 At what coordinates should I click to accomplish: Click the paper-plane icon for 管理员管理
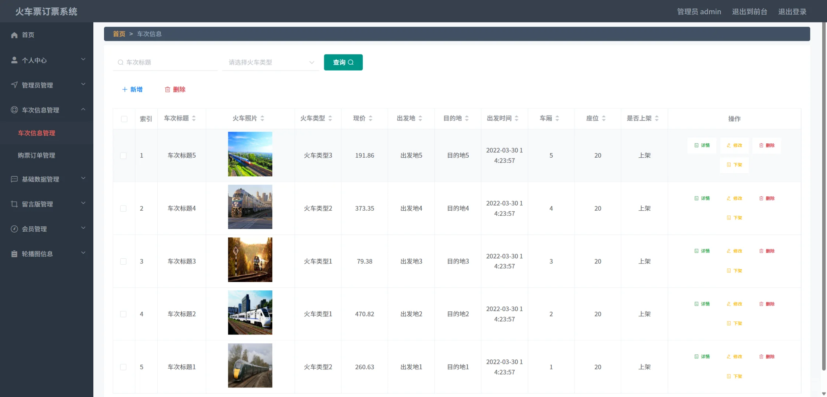tap(14, 85)
